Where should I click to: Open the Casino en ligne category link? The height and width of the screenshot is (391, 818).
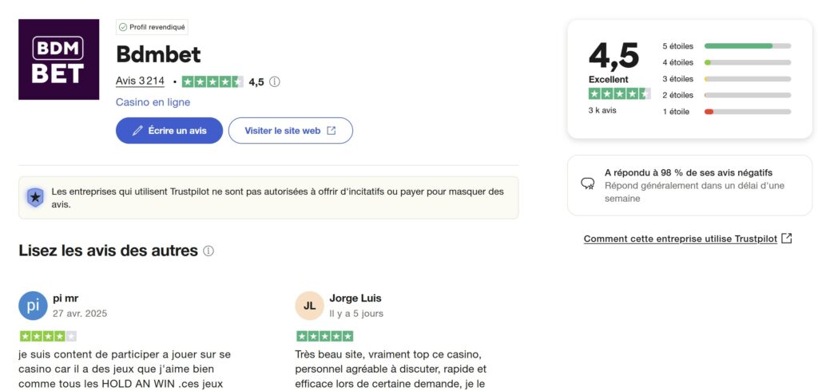pos(153,102)
